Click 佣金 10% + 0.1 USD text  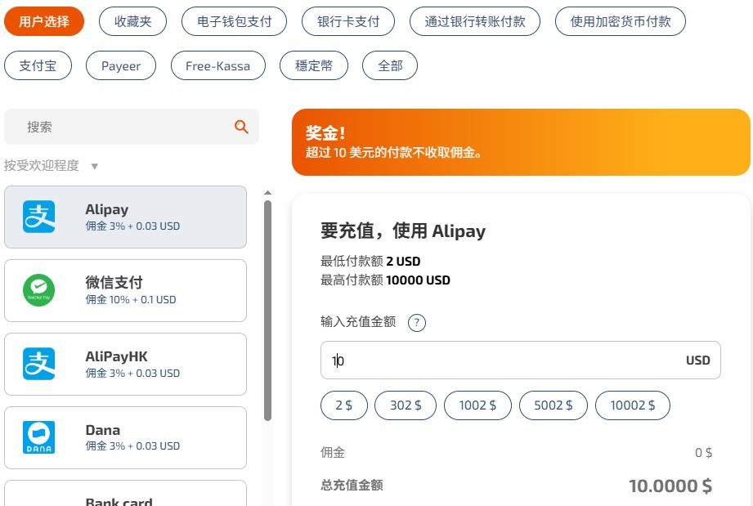point(131,299)
